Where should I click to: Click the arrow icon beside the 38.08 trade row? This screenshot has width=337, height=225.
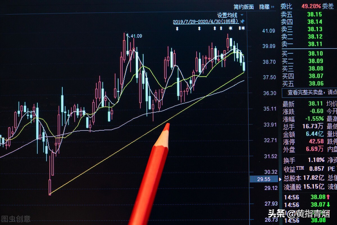tap(328, 197)
